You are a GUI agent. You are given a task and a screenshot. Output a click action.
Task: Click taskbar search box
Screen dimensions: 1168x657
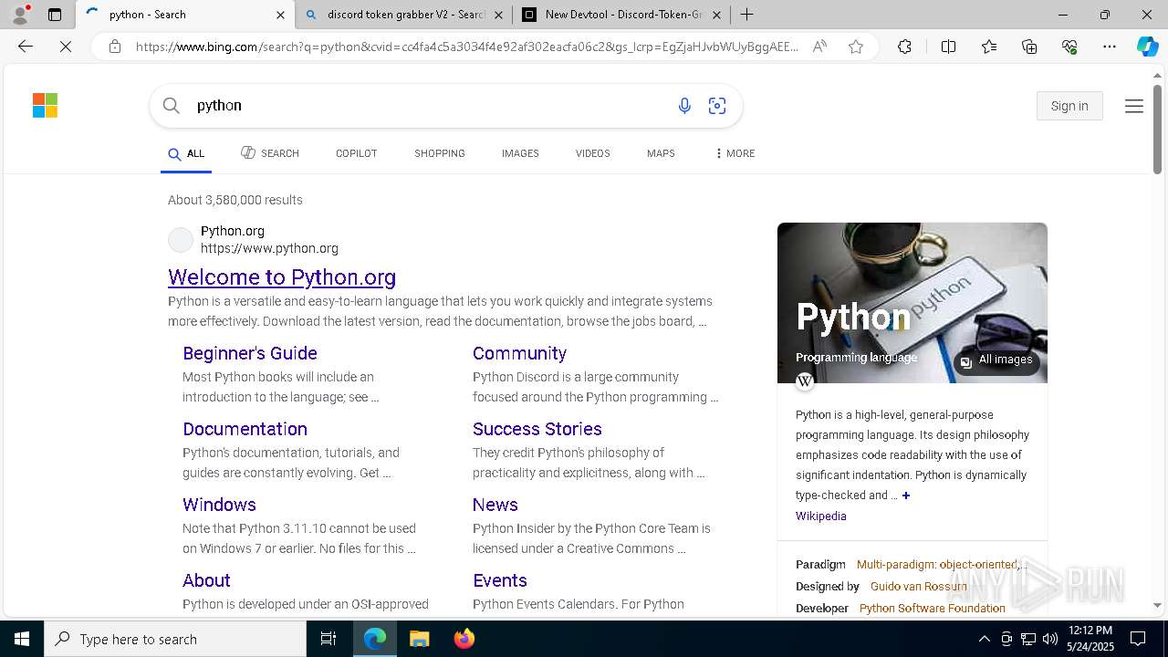pyautogui.click(x=175, y=639)
